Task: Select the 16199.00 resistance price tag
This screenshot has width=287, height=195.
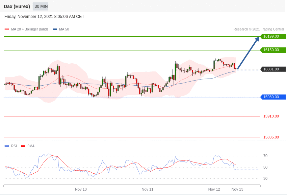Action: point(273,36)
